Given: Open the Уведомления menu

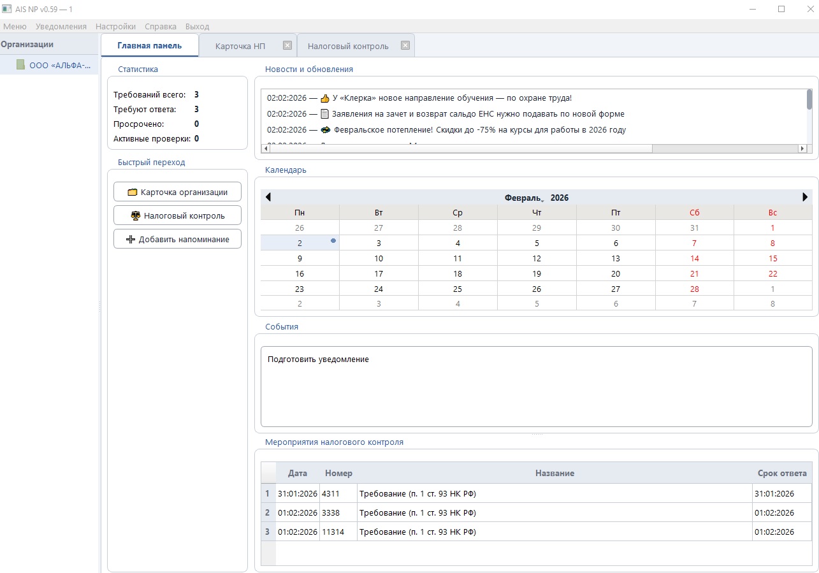Looking at the screenshot, I should pyautogui.click(x=61, y=27).
